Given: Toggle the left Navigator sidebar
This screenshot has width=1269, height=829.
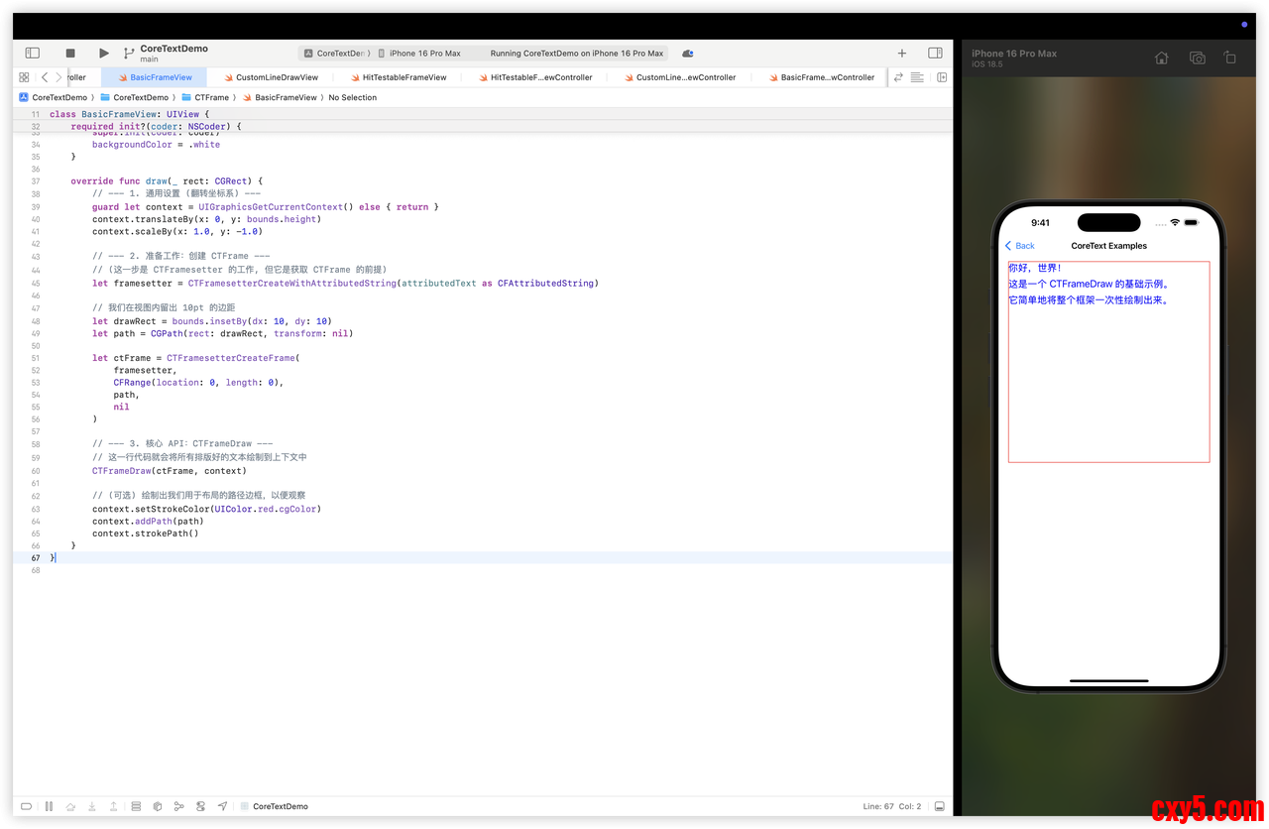Looking at the screenshot, I should pos(32,54).
